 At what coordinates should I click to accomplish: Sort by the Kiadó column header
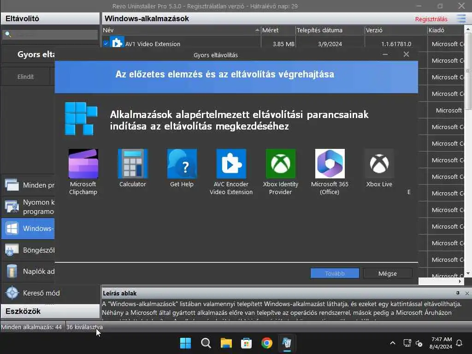tap(446, 30)
